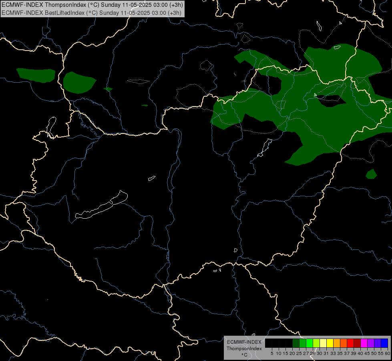Select the blue 55–60 legend swatch
Image resolution: width=392 pixels, height=361 pixels.
(384, 343)
